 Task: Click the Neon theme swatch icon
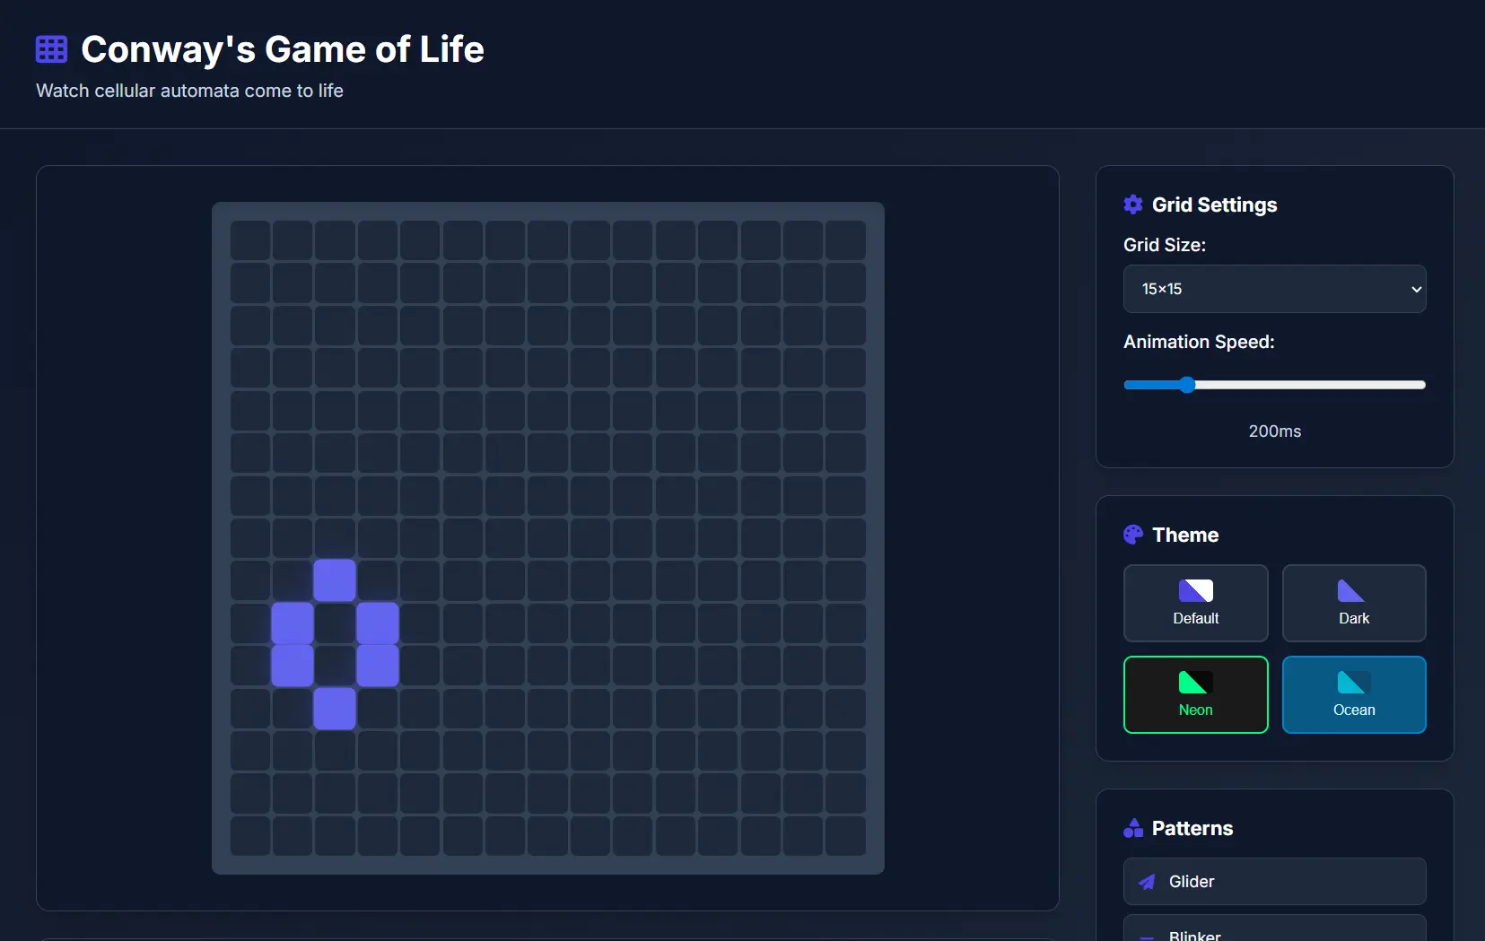(x=1195, y=682)
